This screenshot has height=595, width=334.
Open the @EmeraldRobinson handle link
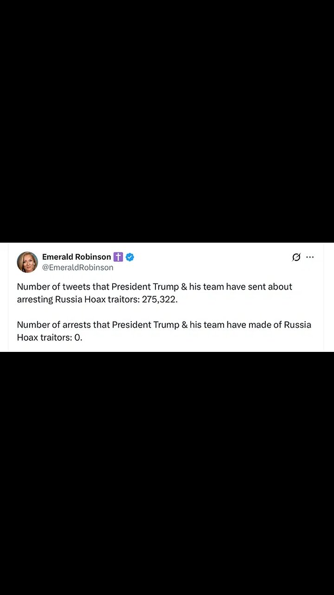[x=77, y=267]
